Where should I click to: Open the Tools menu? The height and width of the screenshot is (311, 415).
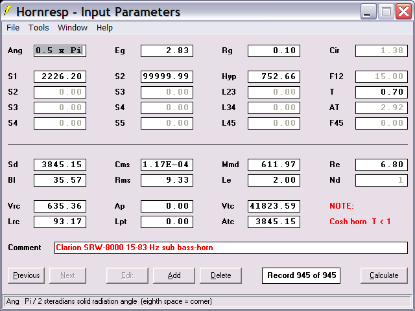tap(39, 27)
